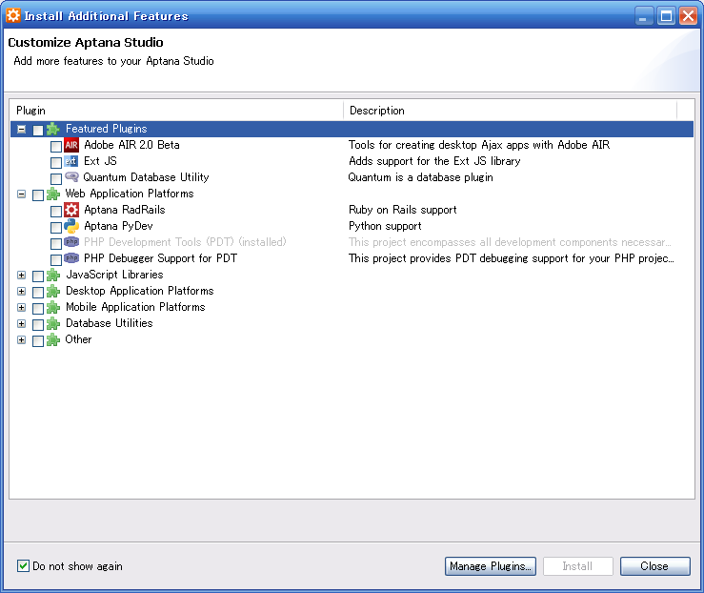Check the Other category checkbox
Image resolution: width=704 pixels, height=593 pixels.
click(x=38, y=340)
